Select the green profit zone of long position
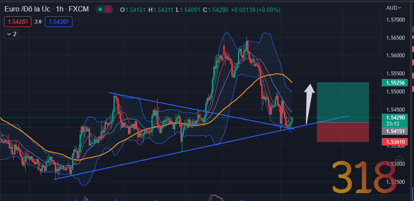This screenshot has height=201, width=414. tap(342, 102)
